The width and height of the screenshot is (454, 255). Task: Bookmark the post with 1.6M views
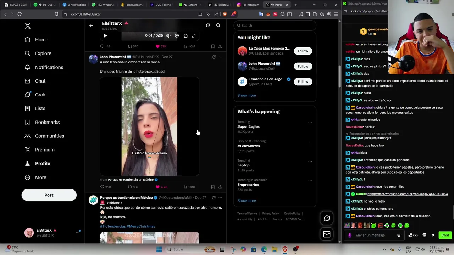[213, 46]
